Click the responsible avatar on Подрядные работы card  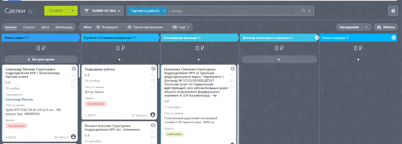click(x=153, y=115)
